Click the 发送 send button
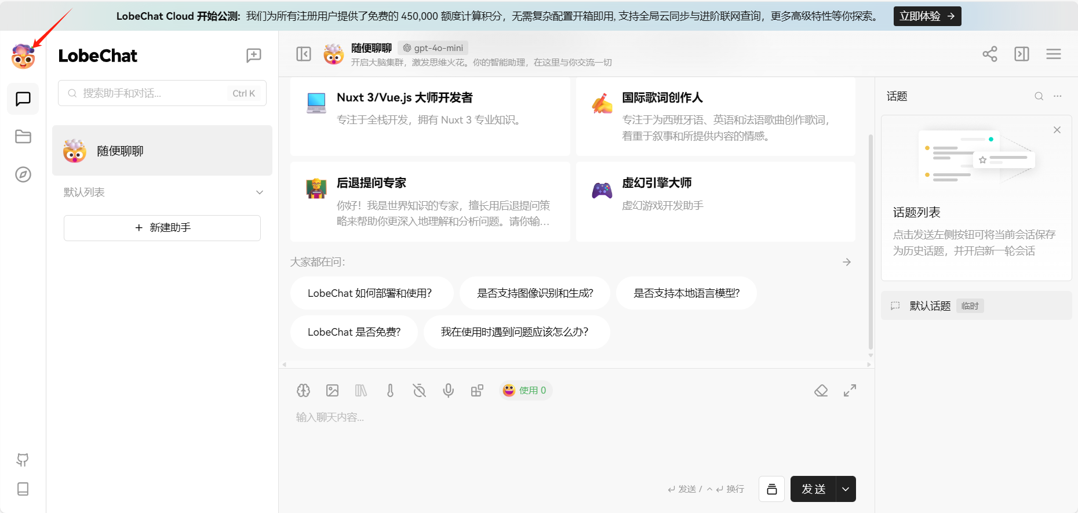This screenshot has height=513, width=1078. 813,489
